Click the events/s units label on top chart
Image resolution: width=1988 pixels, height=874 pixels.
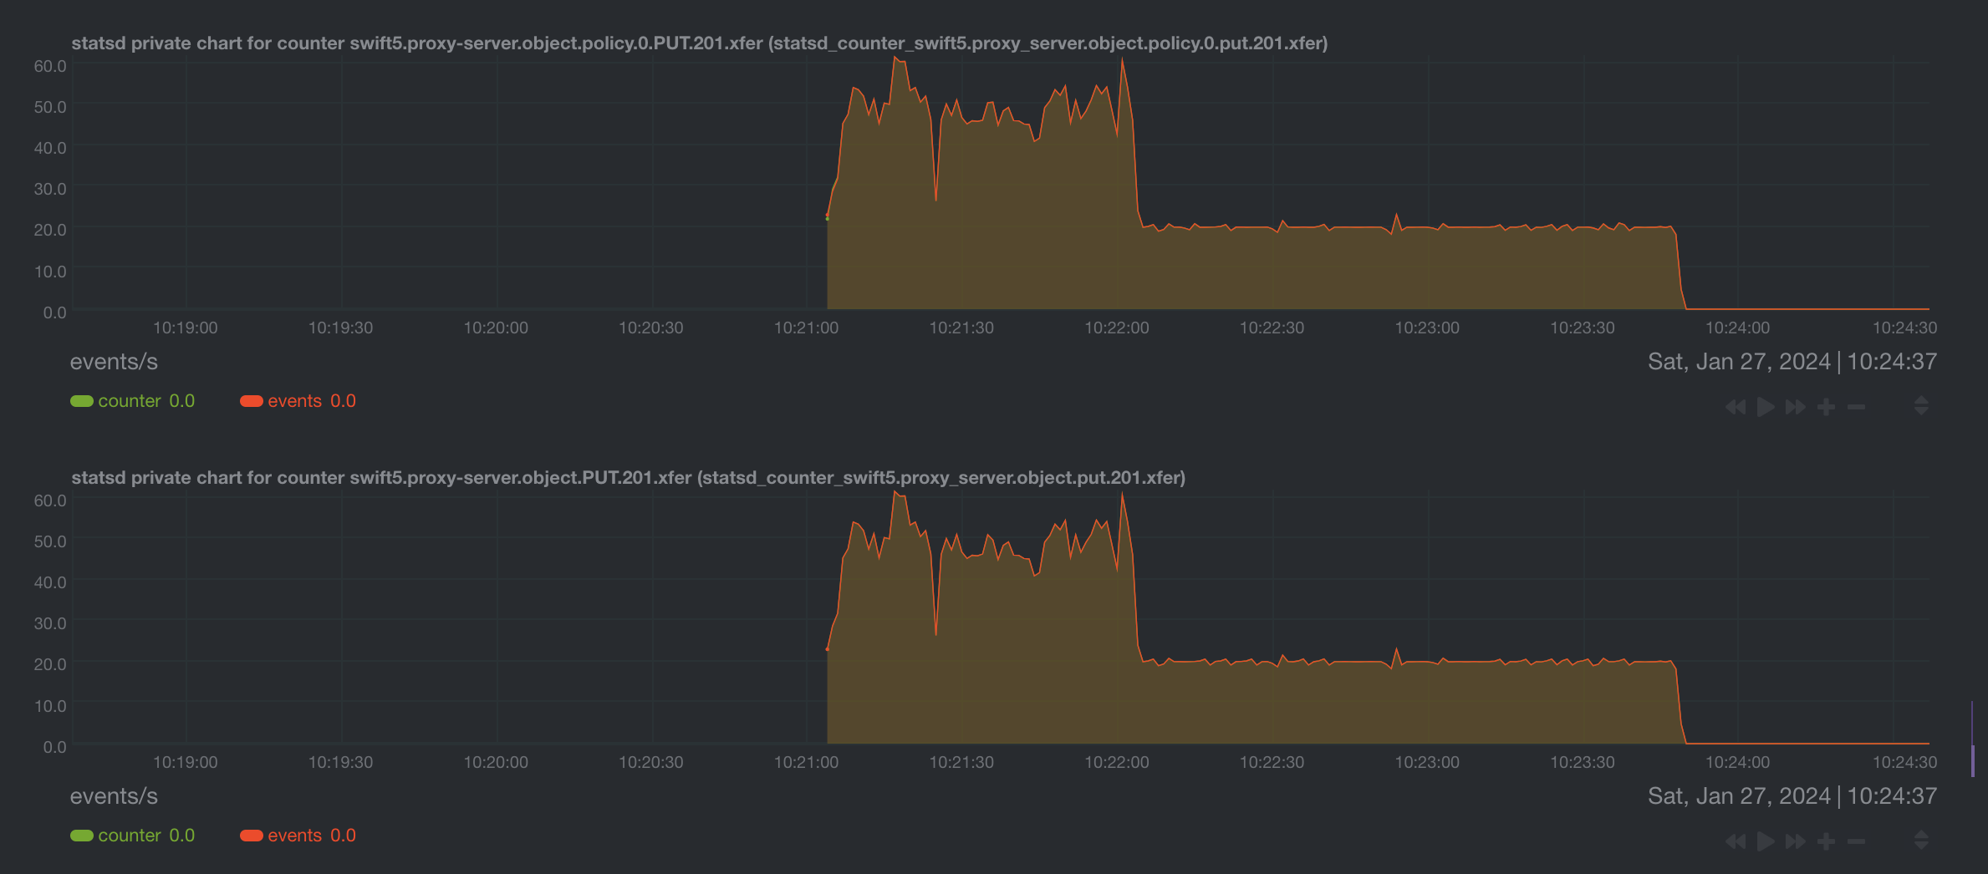point(114,362)
